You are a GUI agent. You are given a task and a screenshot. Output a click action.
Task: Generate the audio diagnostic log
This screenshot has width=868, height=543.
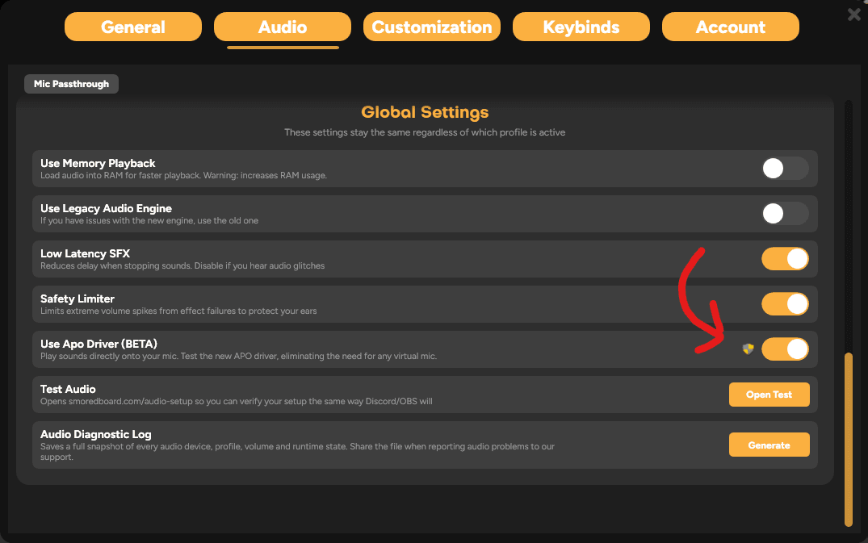click(x=769, y=445)
